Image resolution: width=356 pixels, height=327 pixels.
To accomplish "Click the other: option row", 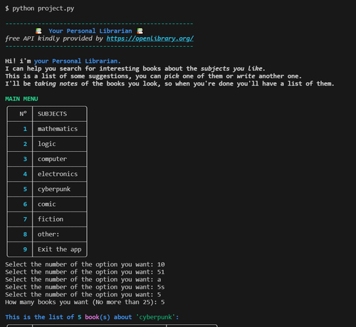I will coord(47,234).
